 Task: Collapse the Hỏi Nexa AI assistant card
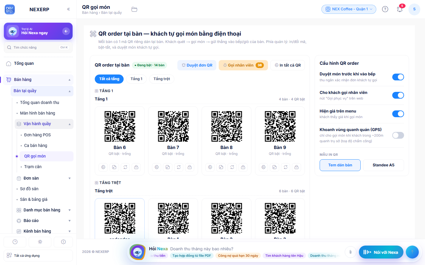pyautogui.click(x=66, y=31)
